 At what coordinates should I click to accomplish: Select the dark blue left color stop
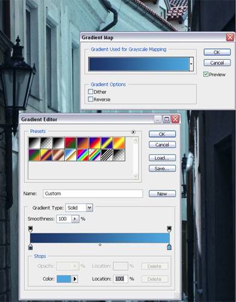coord(30,246)
